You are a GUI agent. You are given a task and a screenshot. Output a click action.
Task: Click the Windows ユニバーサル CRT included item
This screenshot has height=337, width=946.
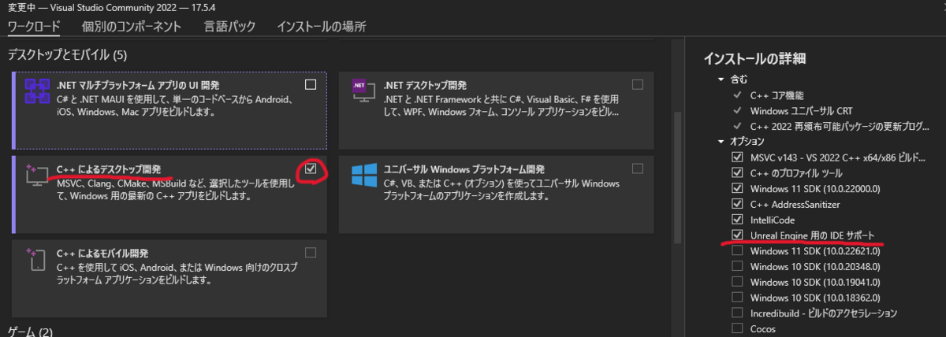click(x=801, y=110)
